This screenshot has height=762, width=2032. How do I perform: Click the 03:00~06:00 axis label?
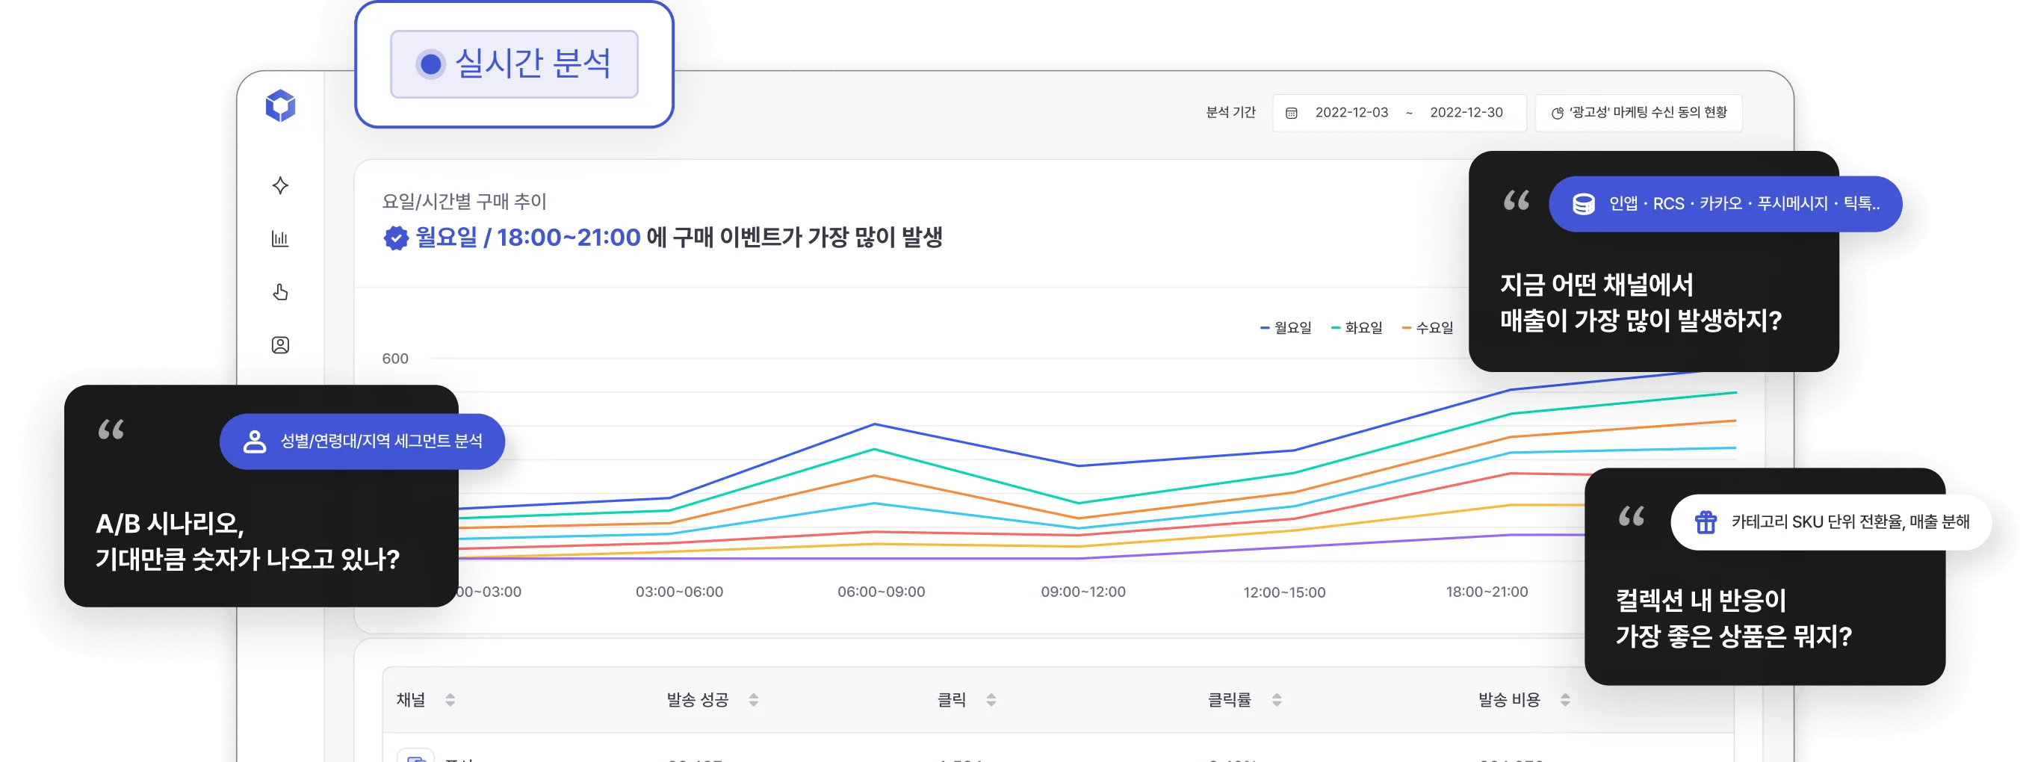[x=679, y=592]
